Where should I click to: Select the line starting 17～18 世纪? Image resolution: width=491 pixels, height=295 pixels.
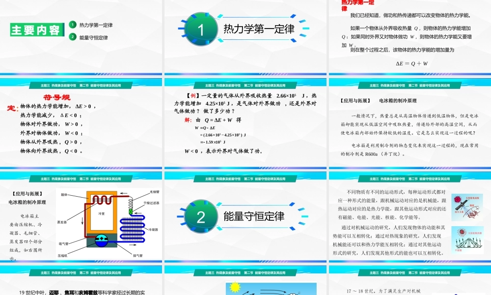tap(383, 291)
